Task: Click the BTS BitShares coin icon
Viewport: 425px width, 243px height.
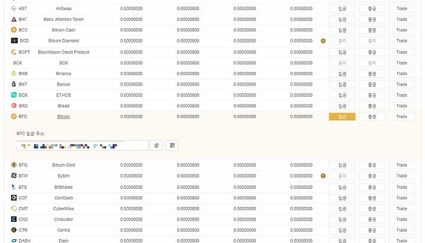Action: pyautogui.click(x=14, y=187)
